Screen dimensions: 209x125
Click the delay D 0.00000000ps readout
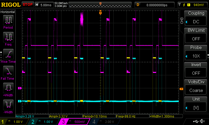pyautogui.click(x=154, y=5)
